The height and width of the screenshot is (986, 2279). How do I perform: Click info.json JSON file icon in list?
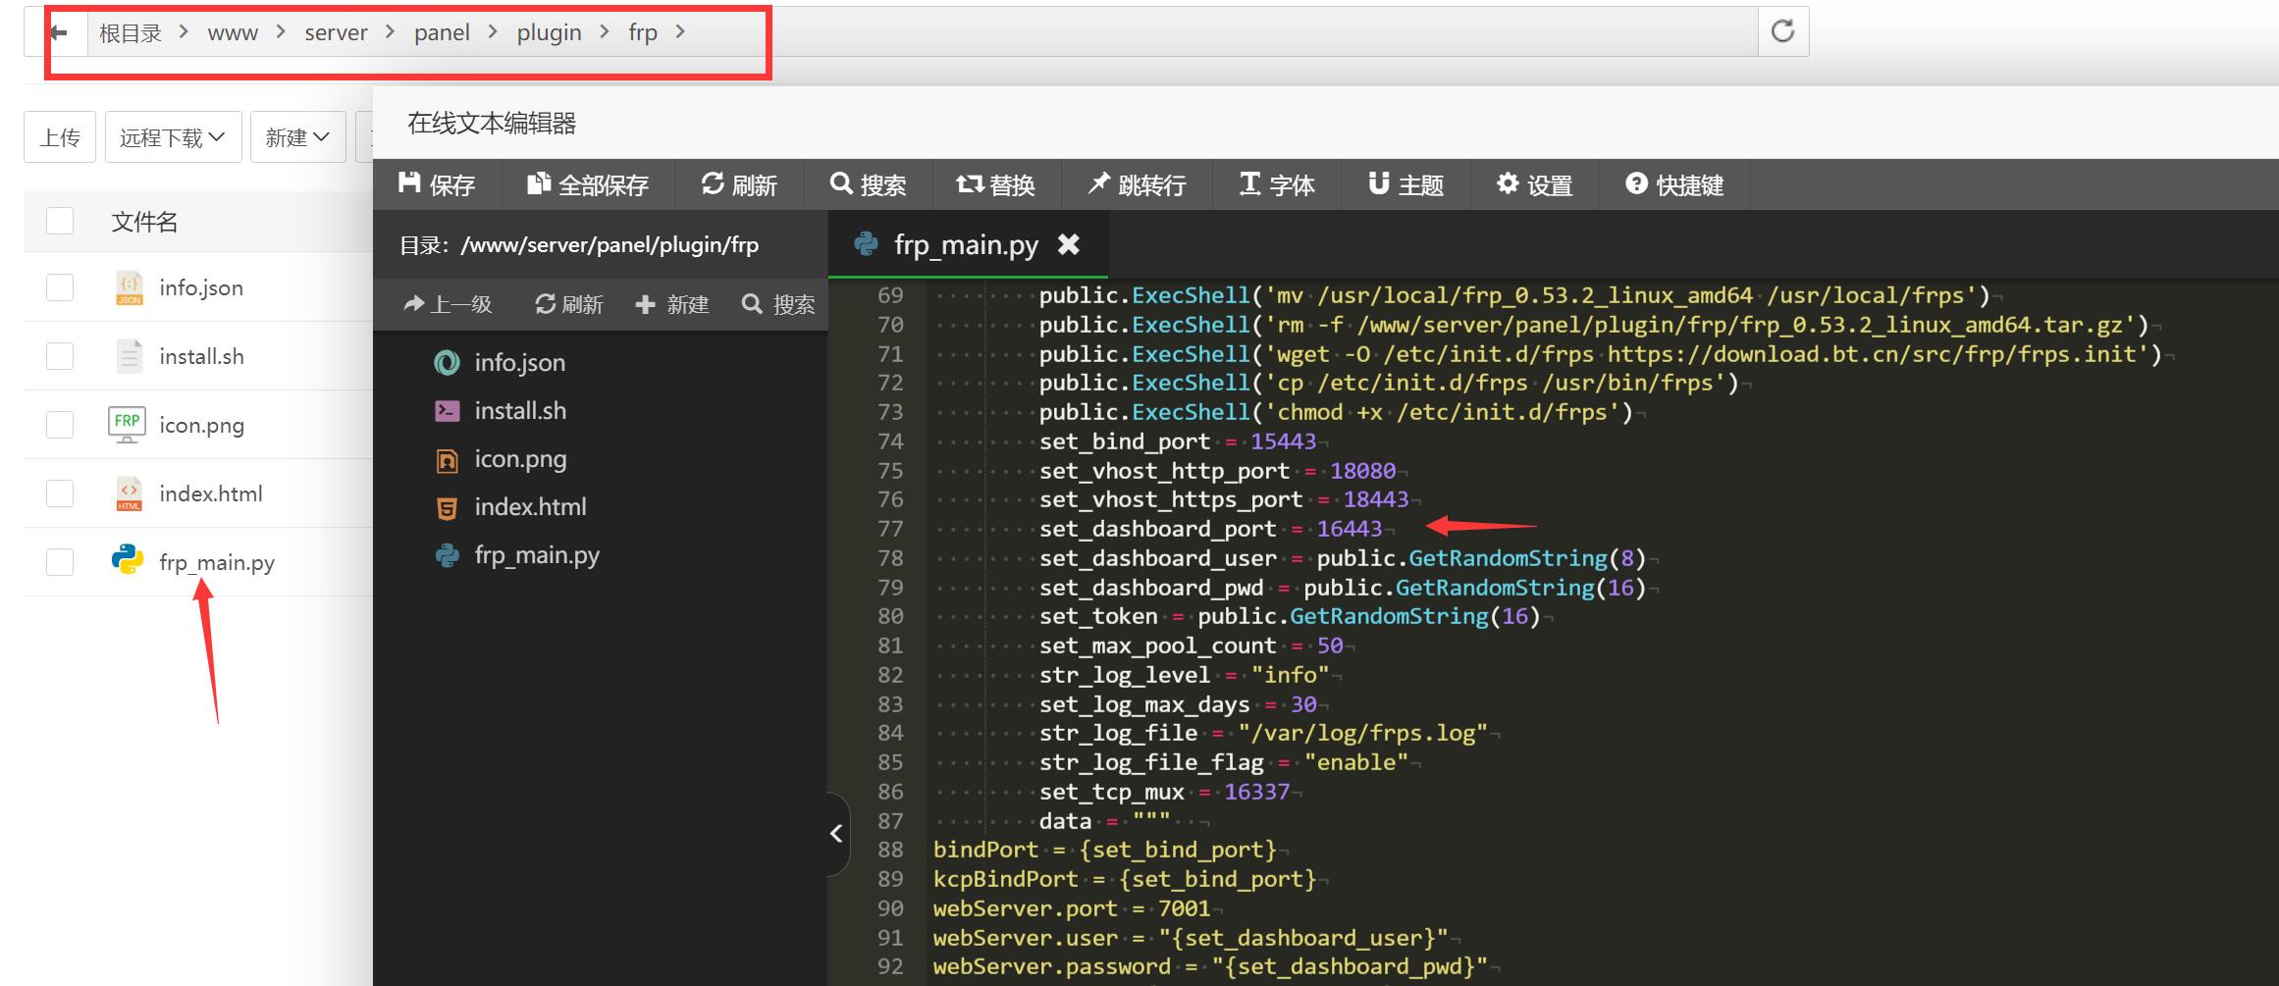[129, 287]
